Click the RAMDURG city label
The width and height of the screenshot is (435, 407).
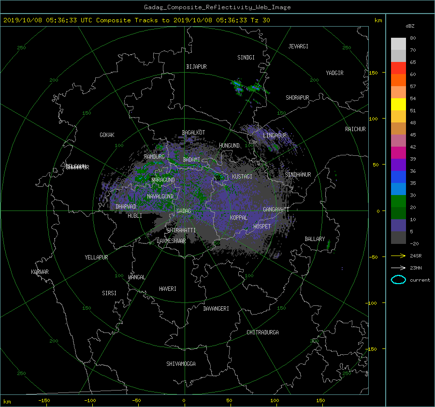(x=154, y=157)
